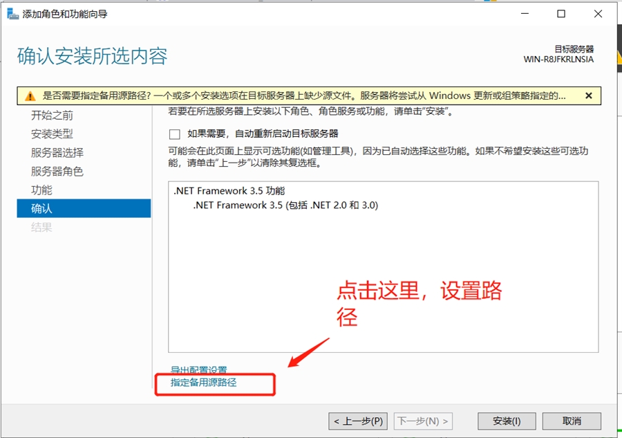The height and width of the screenshot is (438, 622).
Task: Select the 服务器角色 step
Action: point(57,171)
